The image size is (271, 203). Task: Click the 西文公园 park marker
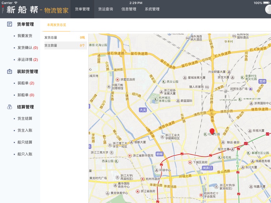tap(164, 81)
